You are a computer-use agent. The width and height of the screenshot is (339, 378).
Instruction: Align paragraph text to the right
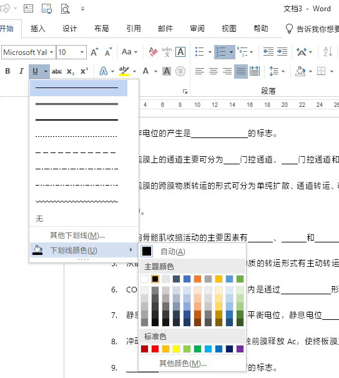pos(227,71)
